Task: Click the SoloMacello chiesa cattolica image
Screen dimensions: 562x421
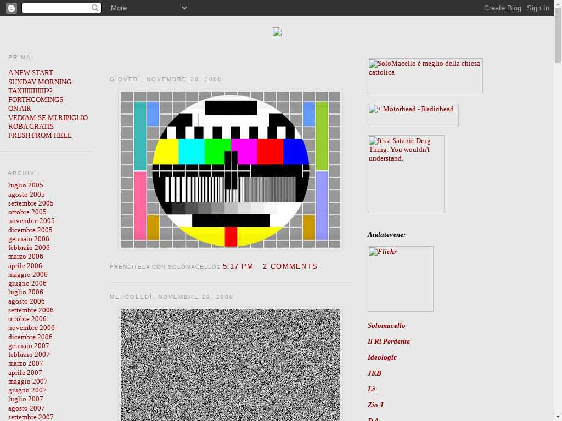Action: click(x=425, y=76)
